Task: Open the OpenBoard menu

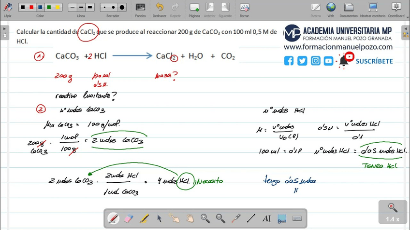Action: click(396, 9)
